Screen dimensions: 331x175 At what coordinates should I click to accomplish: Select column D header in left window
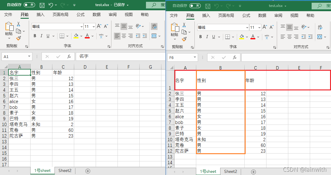coord(85,67)
